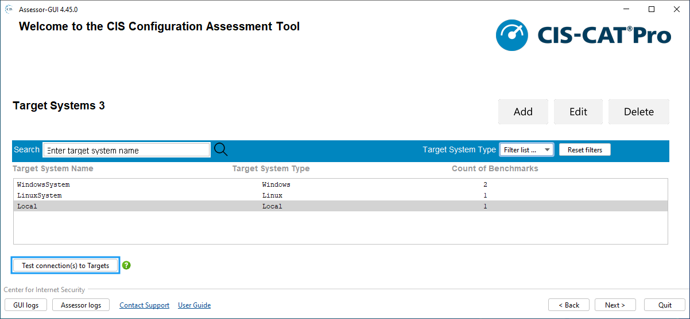This screenshot has height=319, width=690.
Task: Click the Add target system button
Action: (x=523, y=112)
